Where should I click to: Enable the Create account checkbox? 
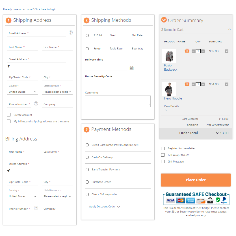tap(9, 115)
